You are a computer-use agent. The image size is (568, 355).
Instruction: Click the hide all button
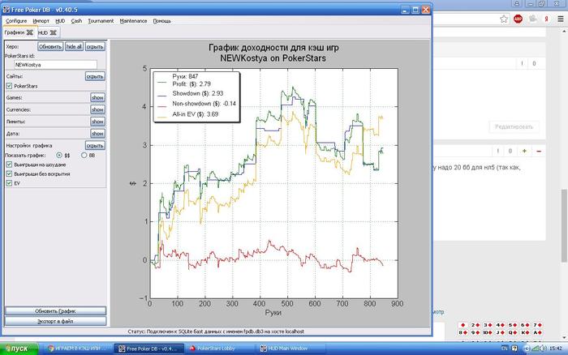pos(74,47)
